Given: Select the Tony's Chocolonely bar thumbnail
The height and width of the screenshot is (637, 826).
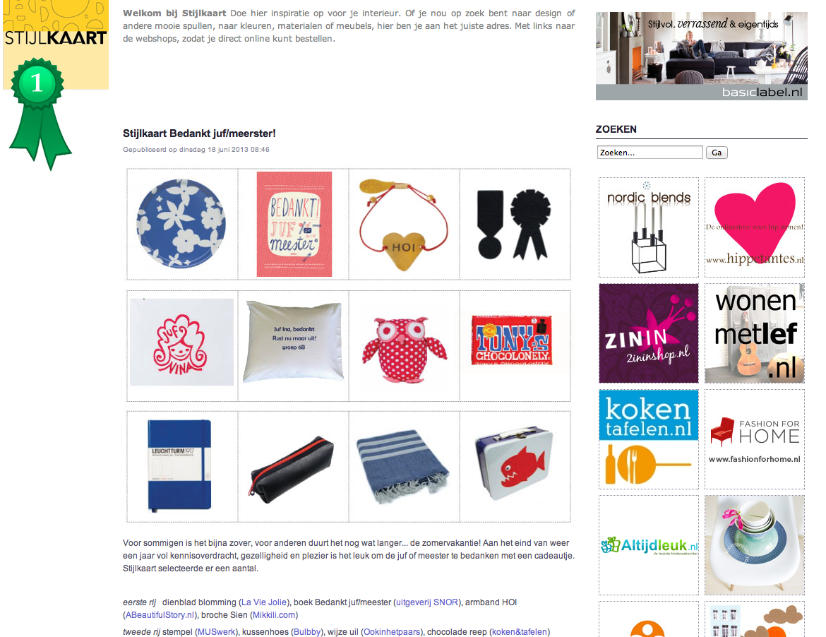Looking at the screenshot, I should 515,345.
